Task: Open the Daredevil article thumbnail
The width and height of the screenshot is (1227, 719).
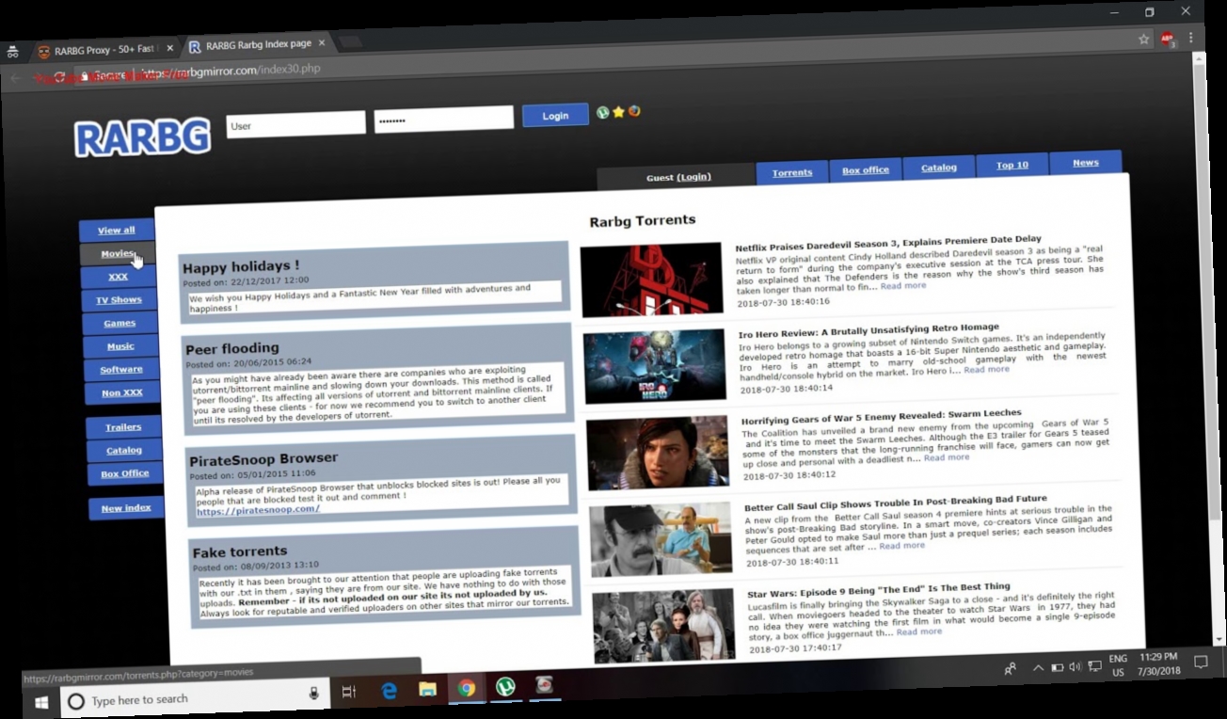Action: [x=651, y=280]
